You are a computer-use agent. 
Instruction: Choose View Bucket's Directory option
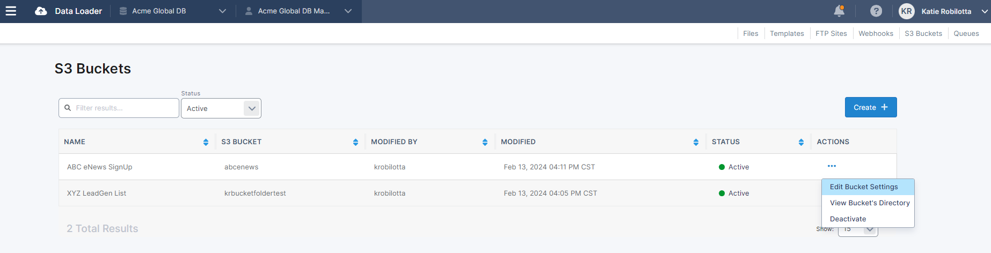coord(869,203)
